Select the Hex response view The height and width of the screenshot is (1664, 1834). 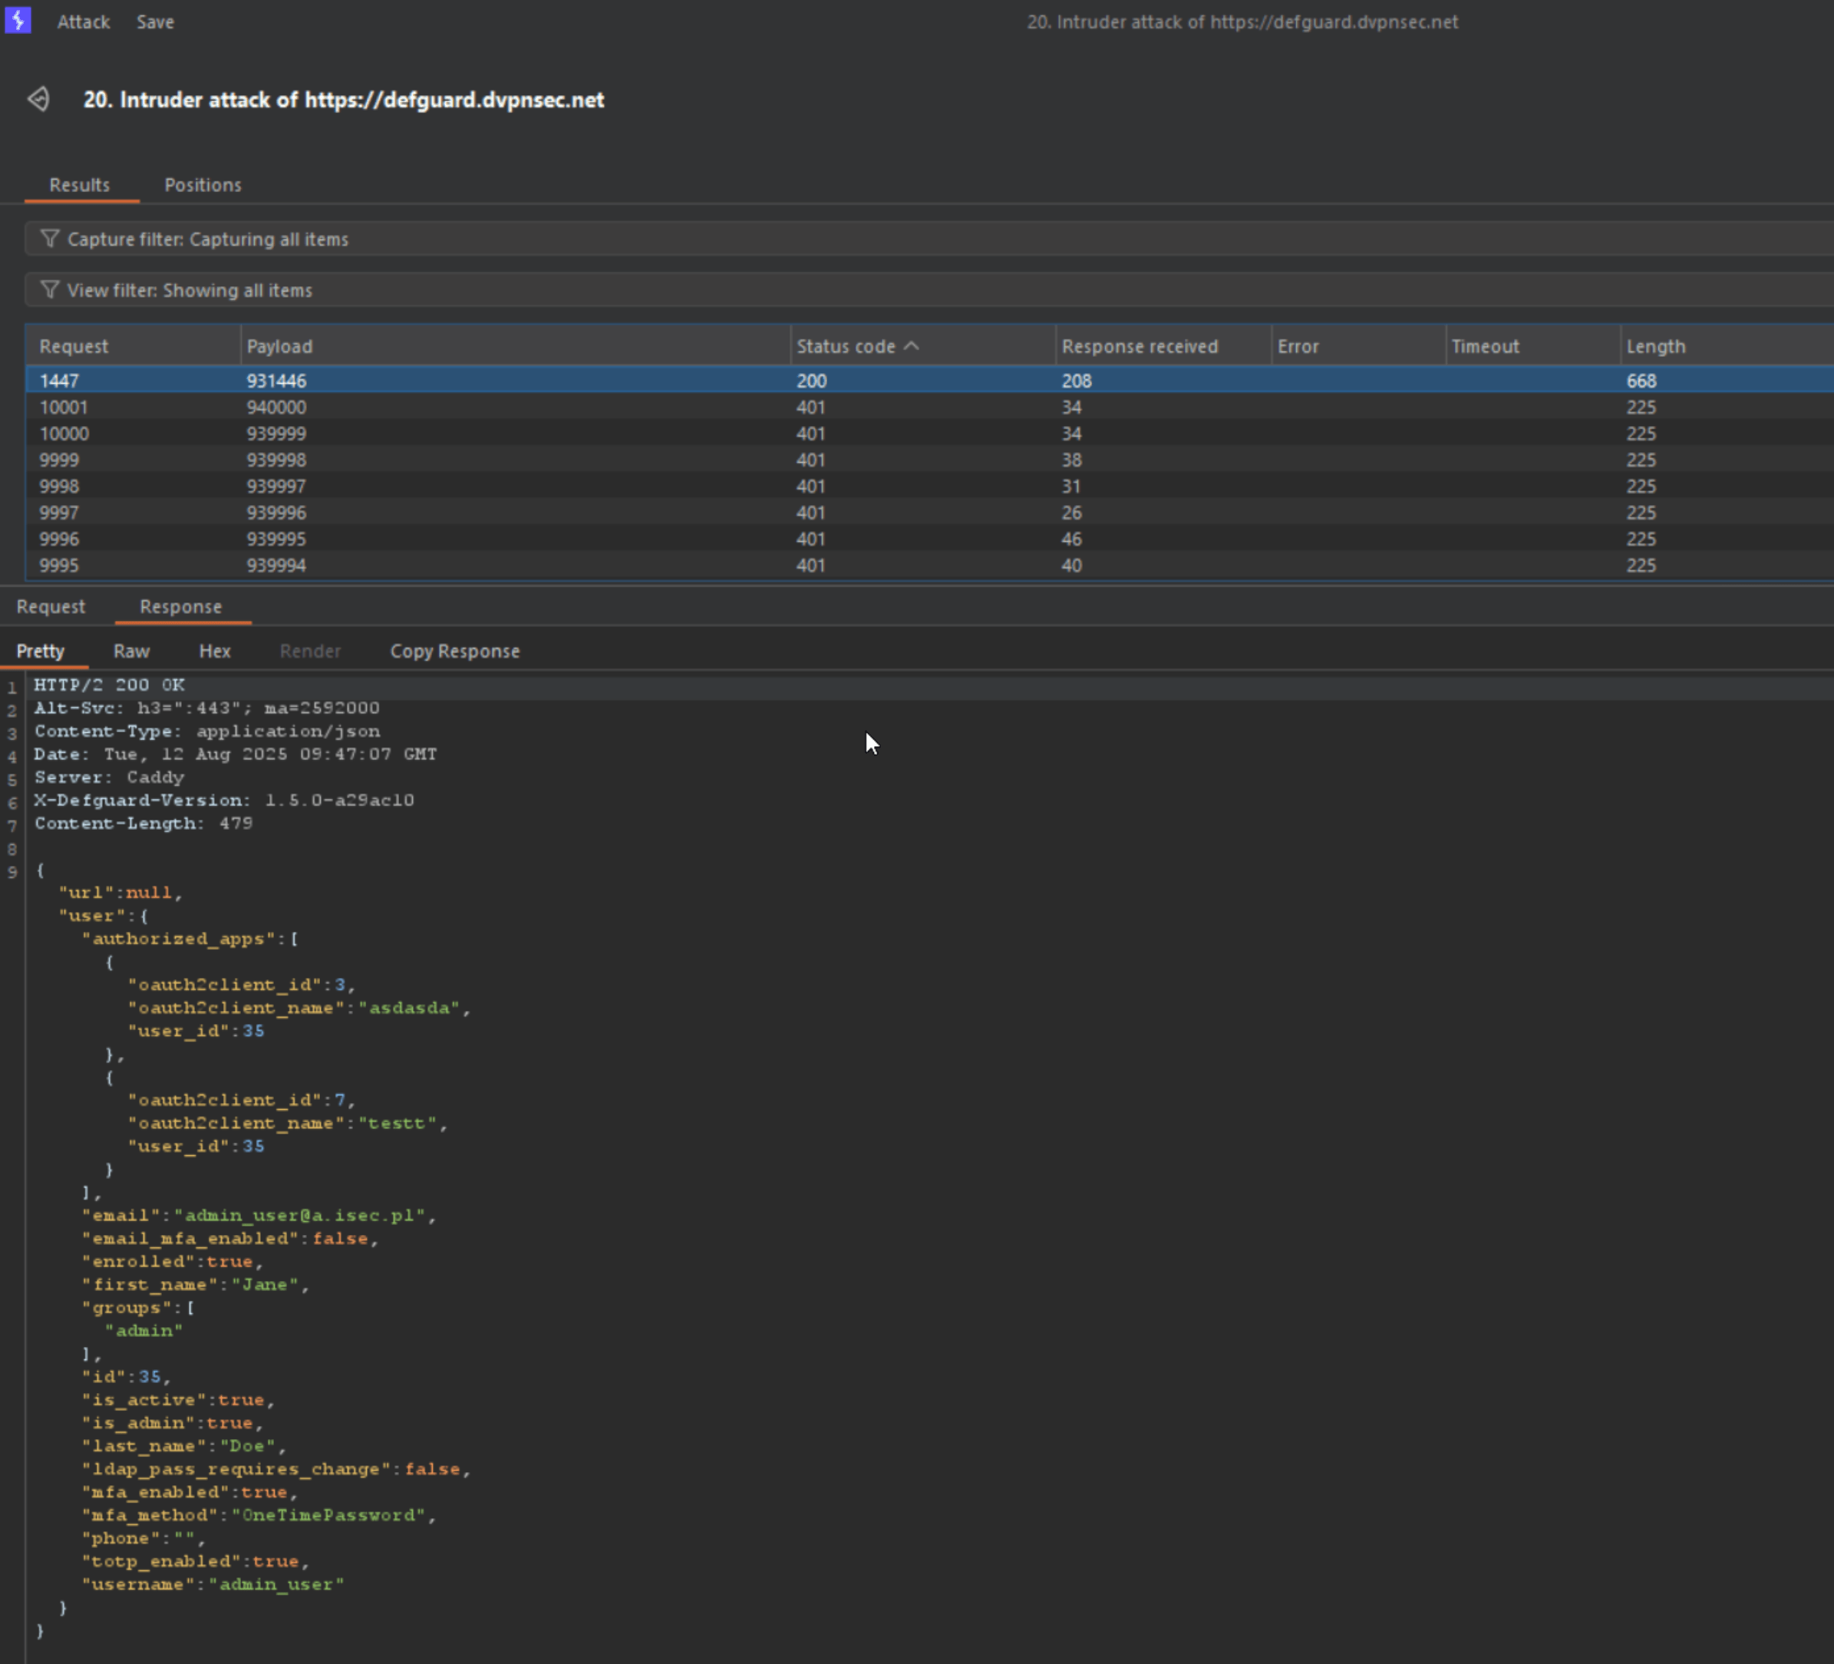tap(215, 652)
